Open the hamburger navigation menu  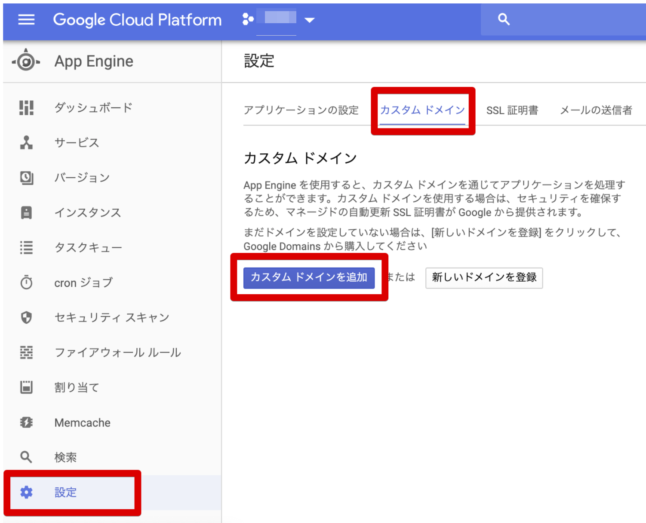point(26,19)
